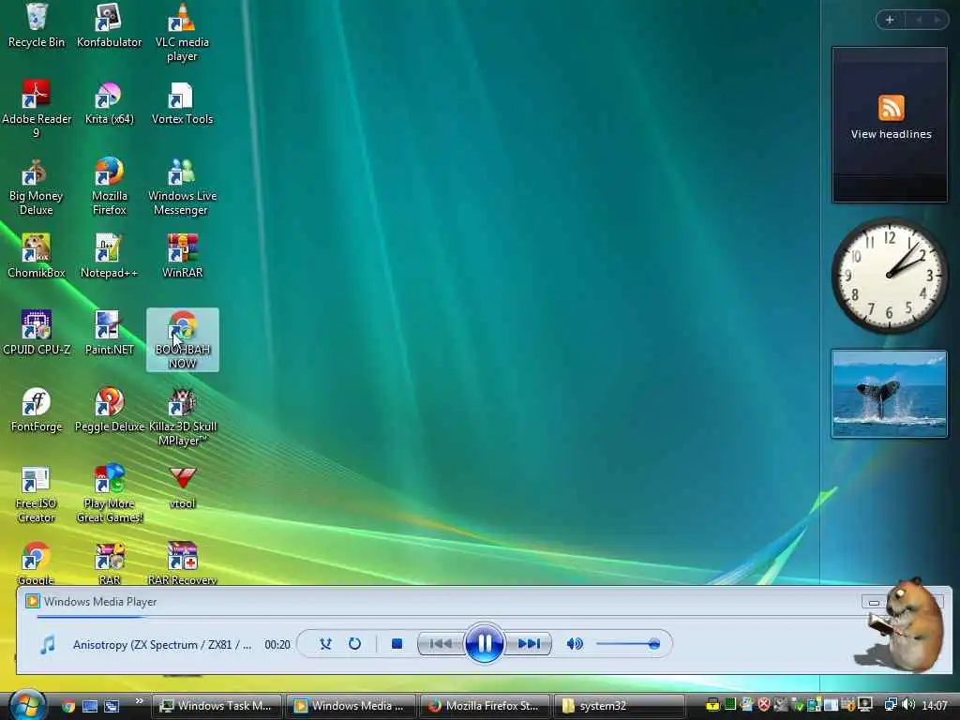
Task: Open the volume speaker tray icon
Action: [907, 705]
